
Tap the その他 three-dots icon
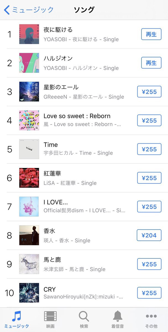click(151, 316)
